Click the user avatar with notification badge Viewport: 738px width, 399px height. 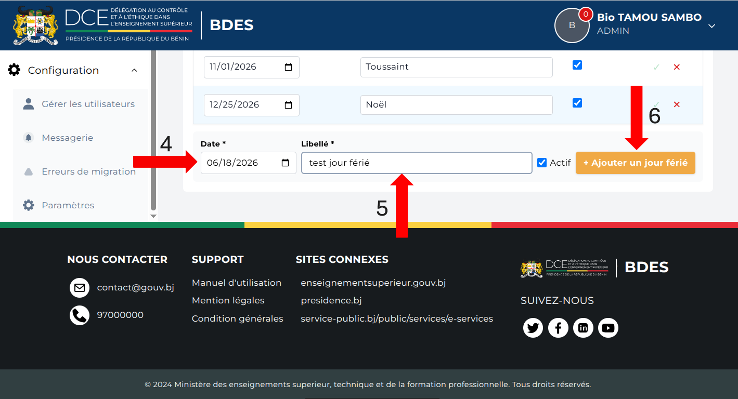pos(572,25)
